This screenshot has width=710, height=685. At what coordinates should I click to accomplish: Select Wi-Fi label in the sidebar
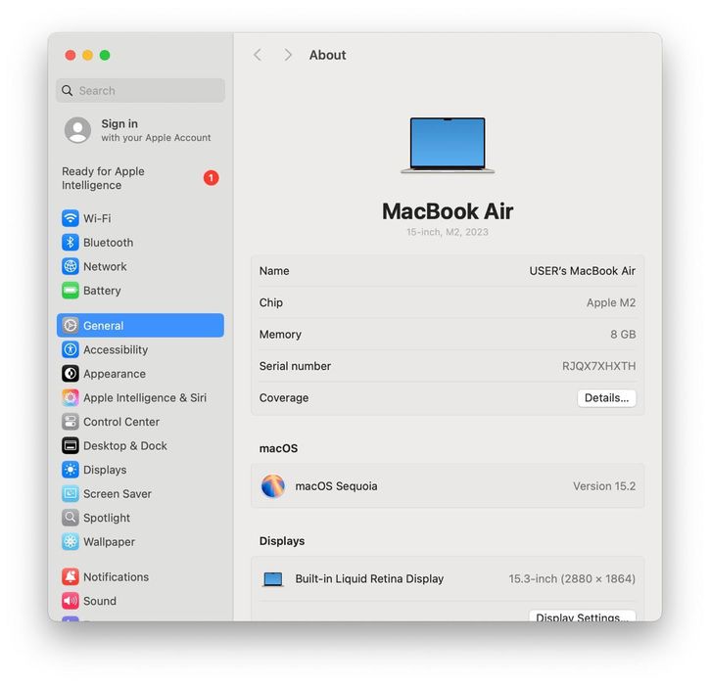tap(97, 218)
